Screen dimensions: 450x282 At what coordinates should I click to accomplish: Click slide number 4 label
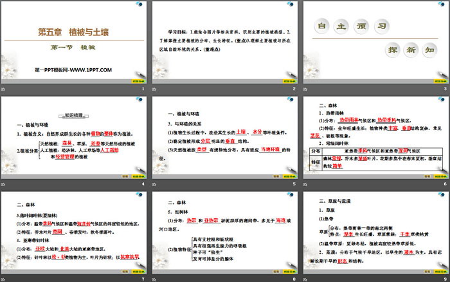(143, 184)
